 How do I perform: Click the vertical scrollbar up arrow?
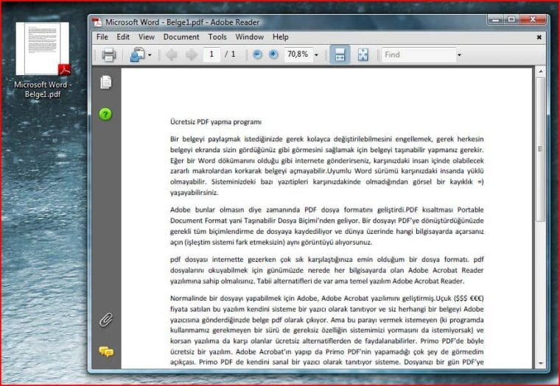tap(540, 71)
